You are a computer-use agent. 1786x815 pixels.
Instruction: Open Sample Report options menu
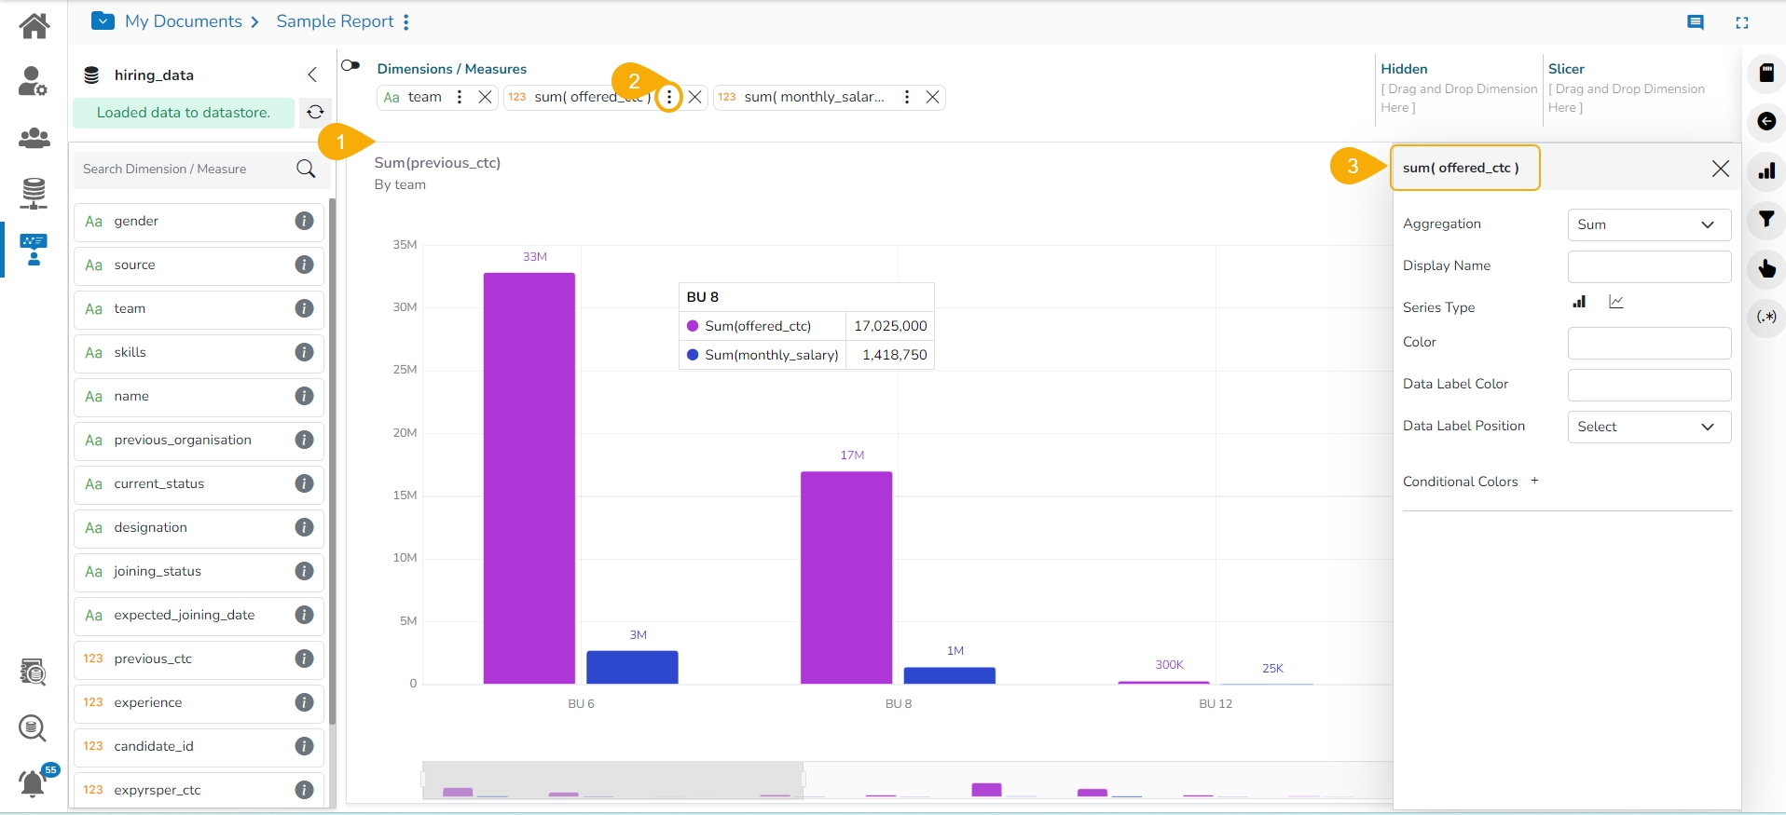[x=406, y=21]
